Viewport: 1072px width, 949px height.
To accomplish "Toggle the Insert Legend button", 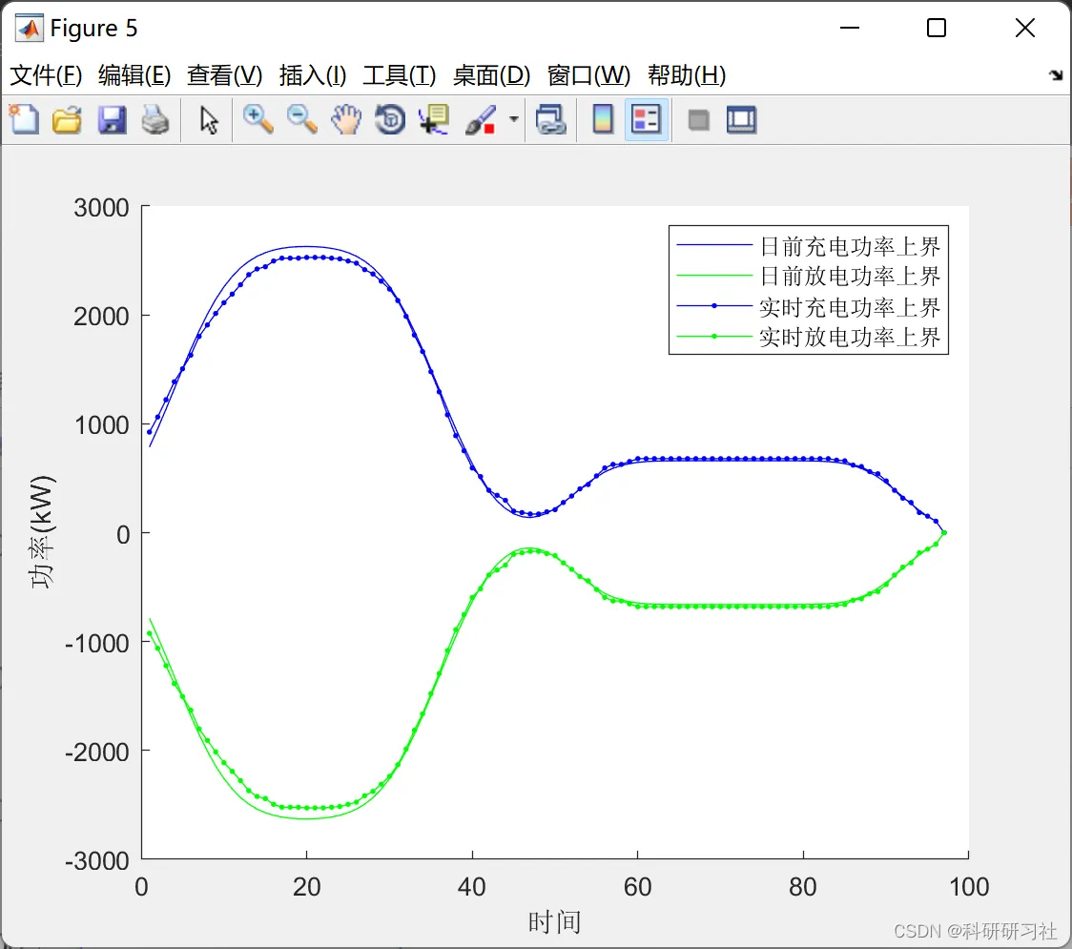I will pyautogui.click(x=646, y=120).
